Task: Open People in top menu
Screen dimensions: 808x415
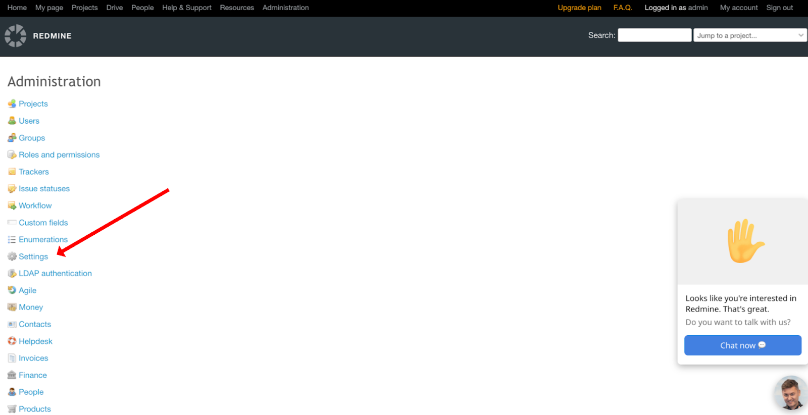Action: coord(142,8)
